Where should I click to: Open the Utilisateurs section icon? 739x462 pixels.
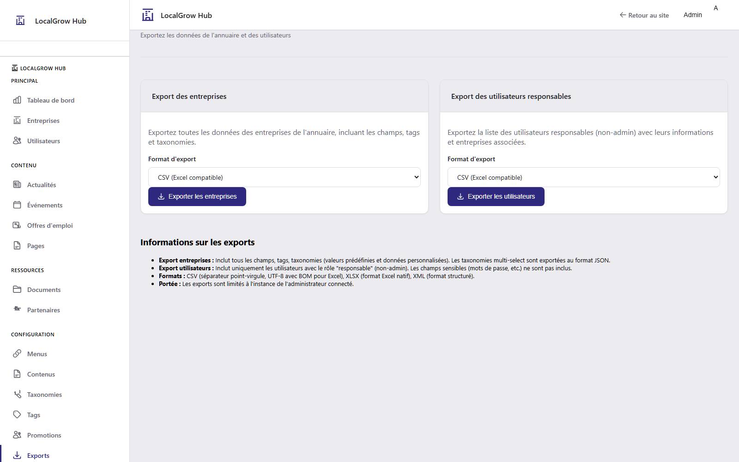click(17, 141)
